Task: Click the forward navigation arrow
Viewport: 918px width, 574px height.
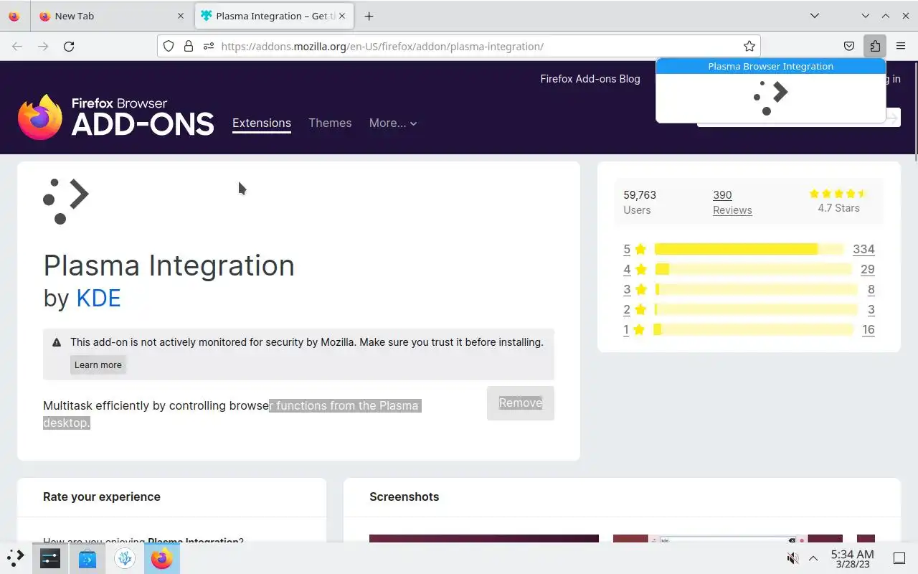Action: pos(43,47)
